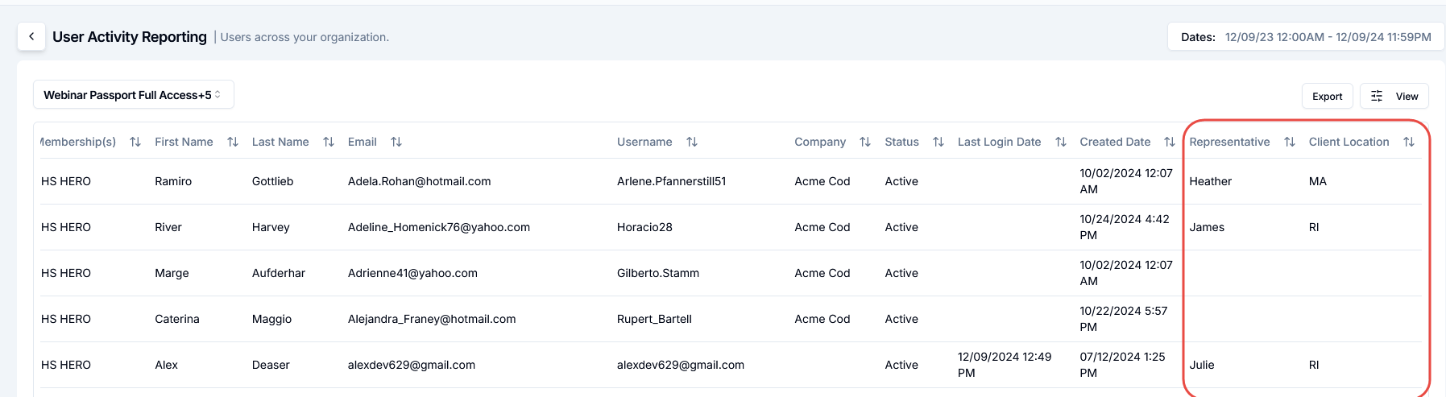The height and width of the screenshot is (397, 1446).
Task: Sort by Created Date column arrows
Action: click(x=1170, y=142)
